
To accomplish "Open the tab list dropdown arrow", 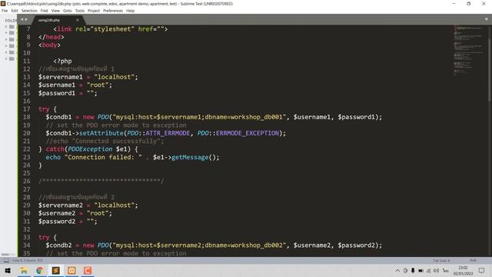I will 486,19.
